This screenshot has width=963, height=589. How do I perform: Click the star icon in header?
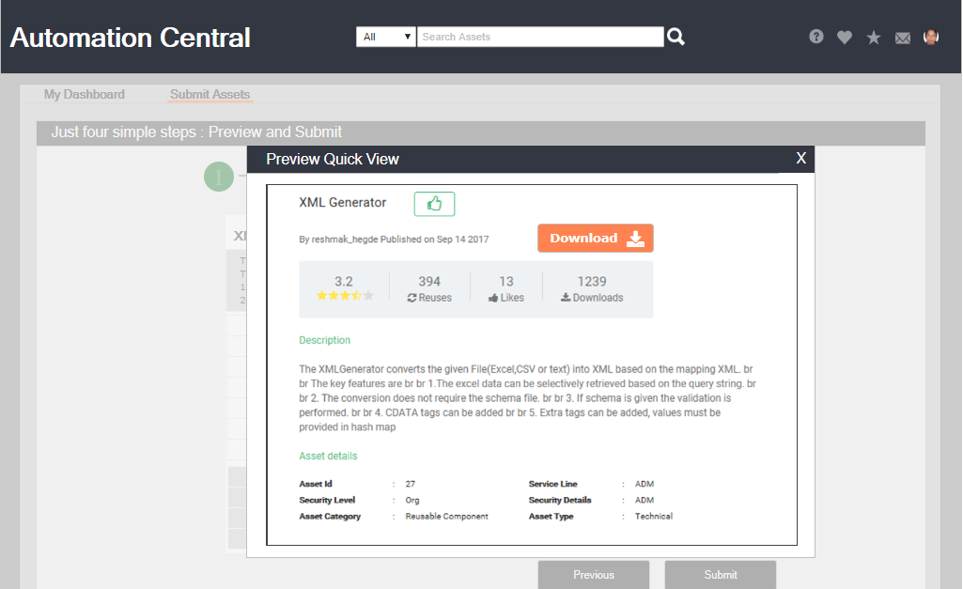point(874,38)
